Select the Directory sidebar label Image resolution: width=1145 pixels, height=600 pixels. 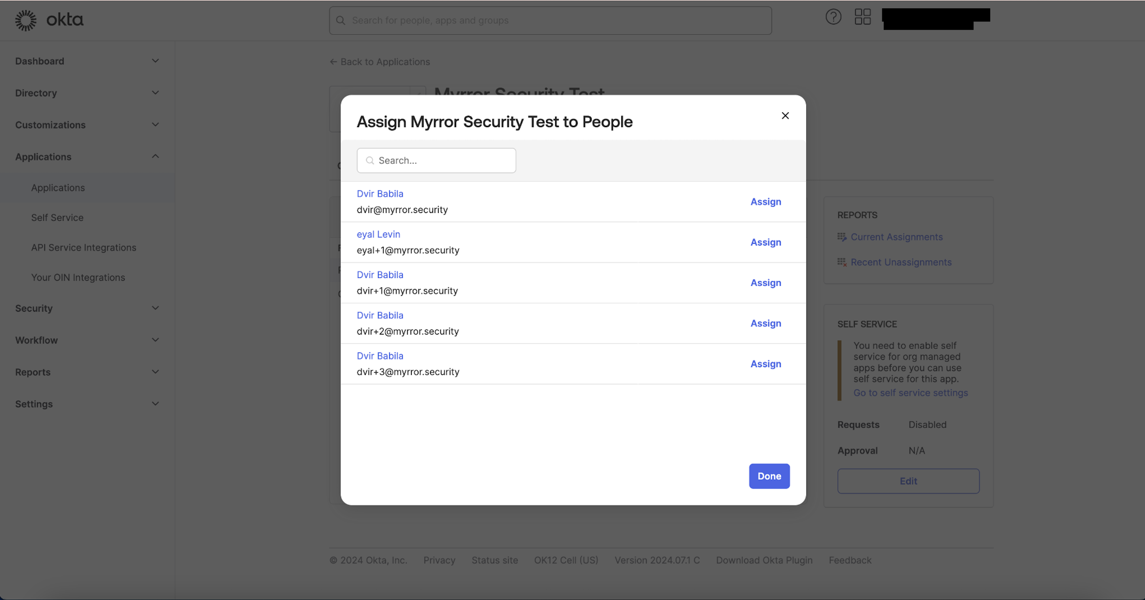point(36,93)
